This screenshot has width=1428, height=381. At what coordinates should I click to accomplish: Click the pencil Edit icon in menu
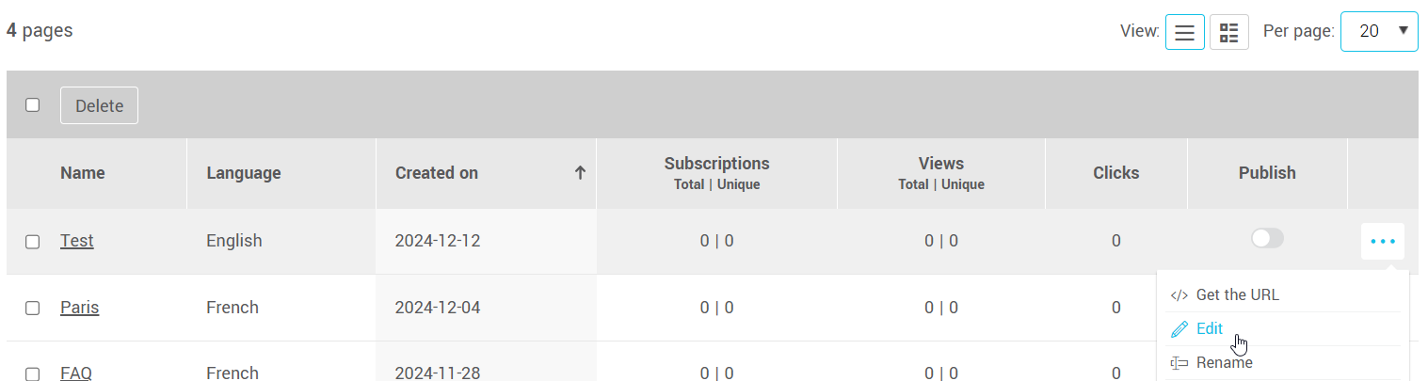pyautogui.click(x=1179, y=329)
